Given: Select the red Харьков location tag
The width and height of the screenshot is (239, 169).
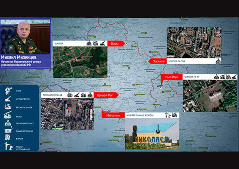Looking at the screenshot, I should coord(158,61).
